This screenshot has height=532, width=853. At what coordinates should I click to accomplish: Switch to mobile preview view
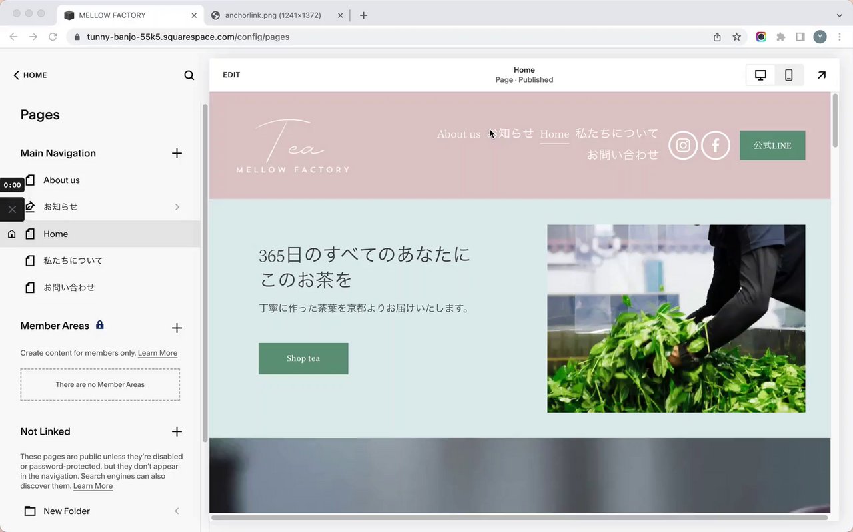click(789, 75)
